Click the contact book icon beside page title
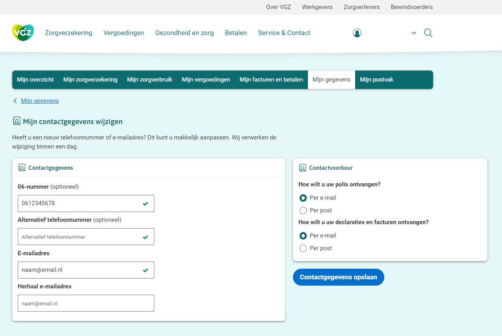 [x=17, y=121]
